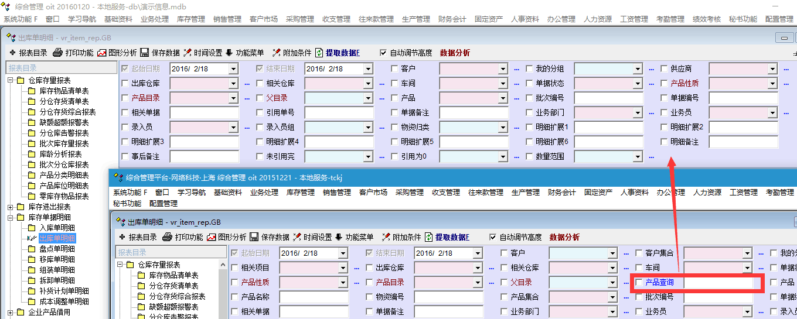Screen dimensions: 797x319
Task: Click 保存数据 floppy disk icon in lower window
Action: pyautogui.click(x=254, y=237)
